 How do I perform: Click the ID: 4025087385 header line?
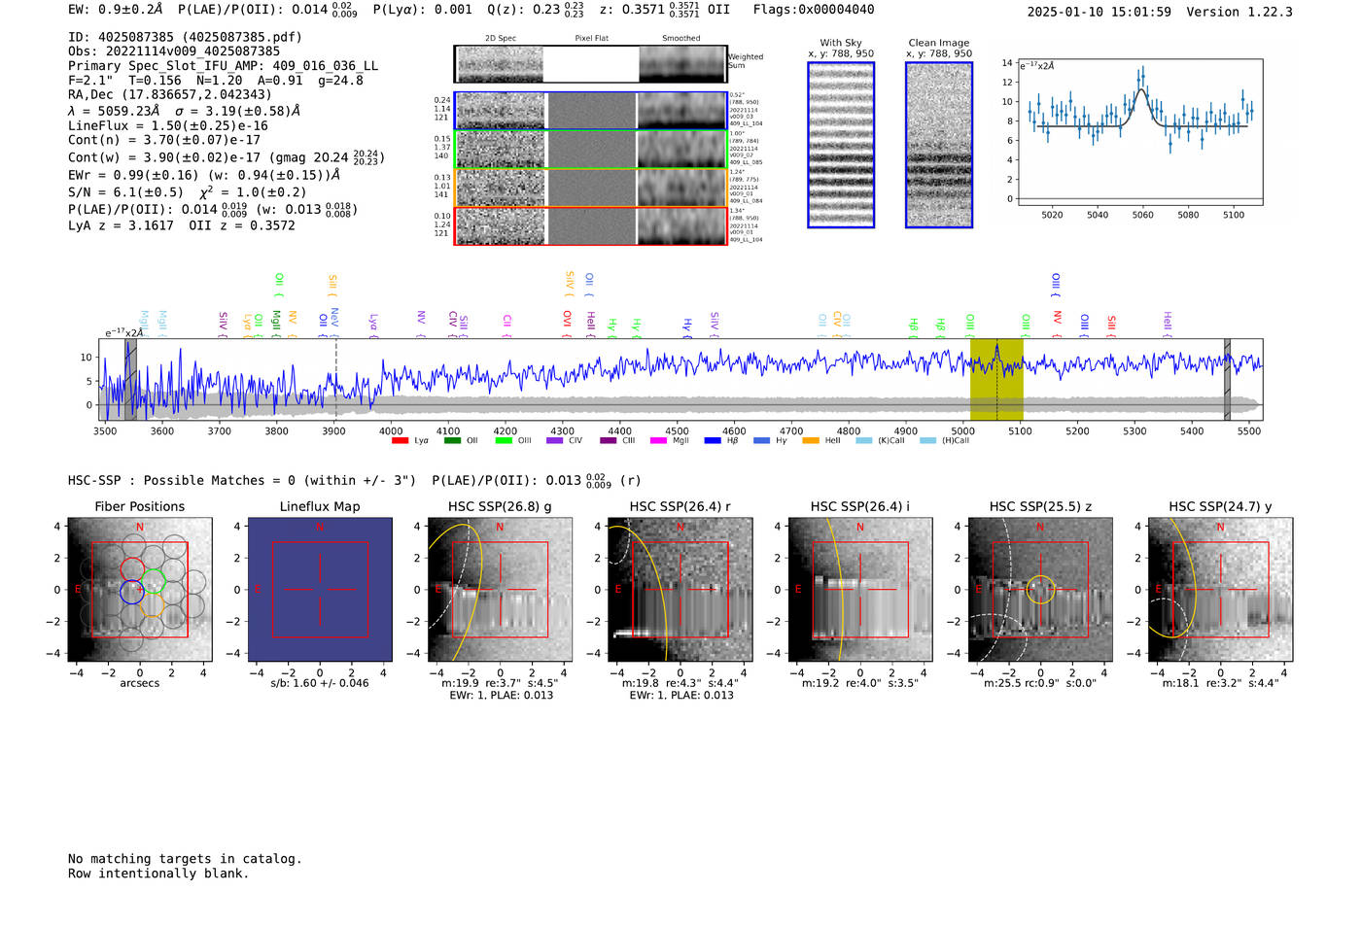point(185,37)
